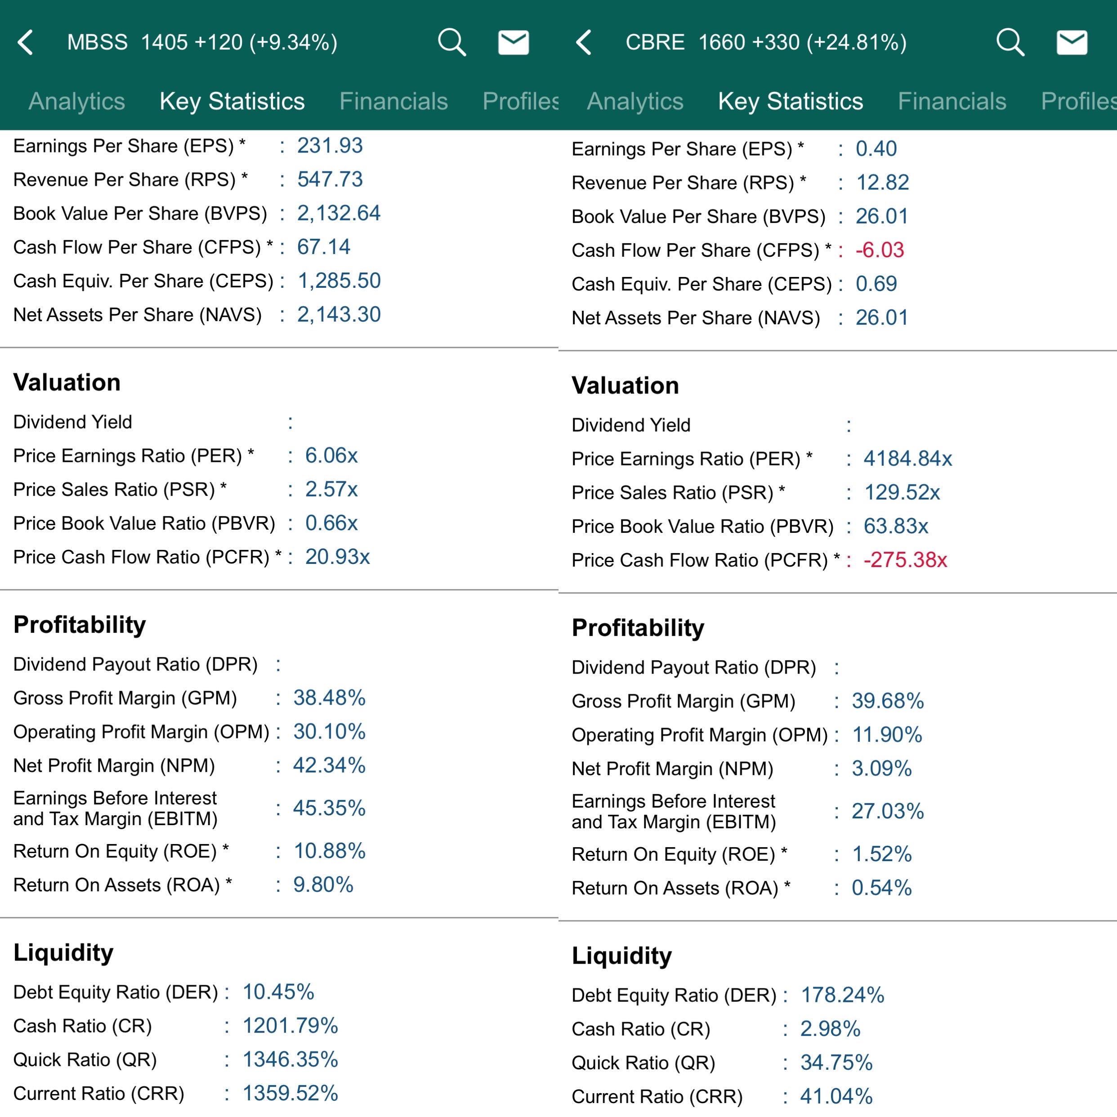Switch to Analytics tab for CBRE
1117x1117 pixels.
tap(635, 101)
